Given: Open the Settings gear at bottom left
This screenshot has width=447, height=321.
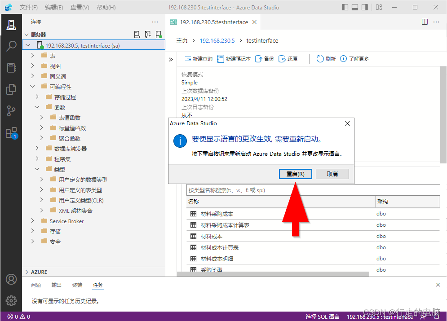Looking at the screenshot, I should click(x=11, y=301).
